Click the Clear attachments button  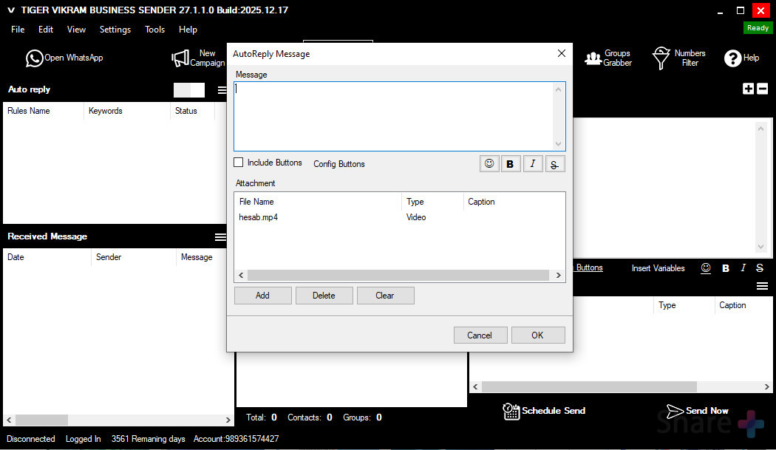click(x=386, y=296)
